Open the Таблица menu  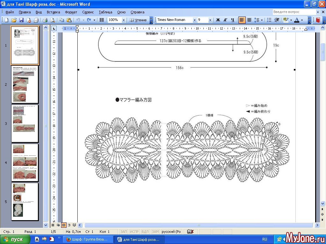[x=105, y=12]
